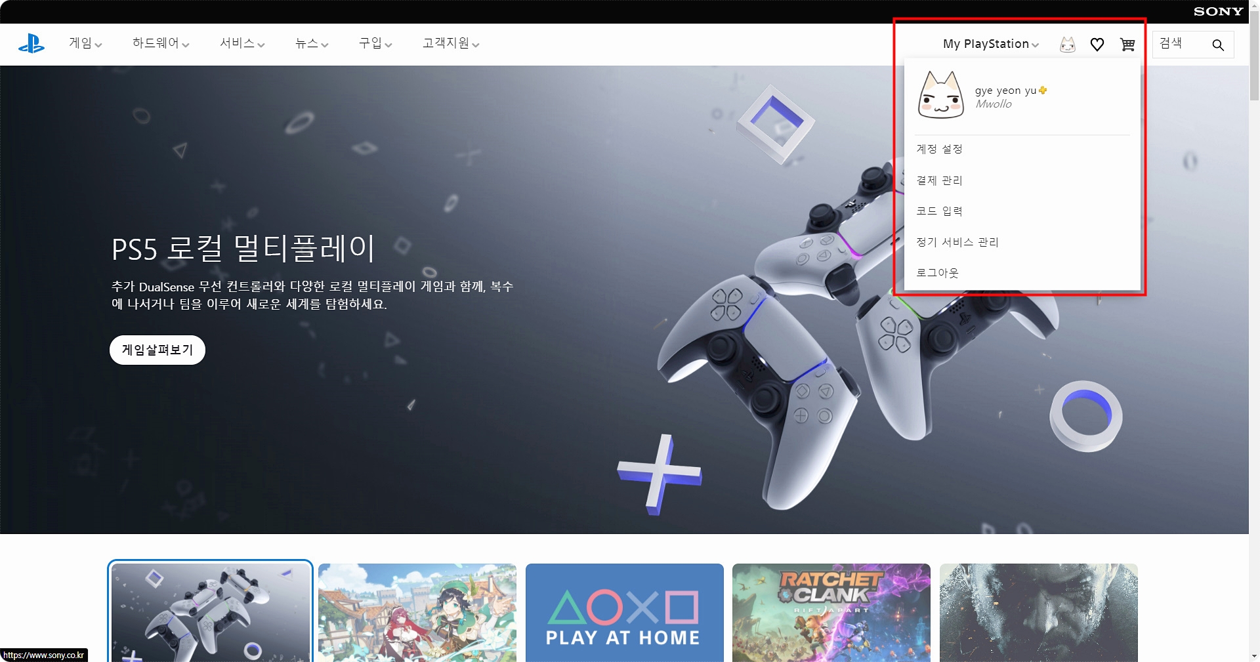Collapse the My PlayStation dropdown
Viewport: 1260px width, 662px height.
(x=991, y=44)
